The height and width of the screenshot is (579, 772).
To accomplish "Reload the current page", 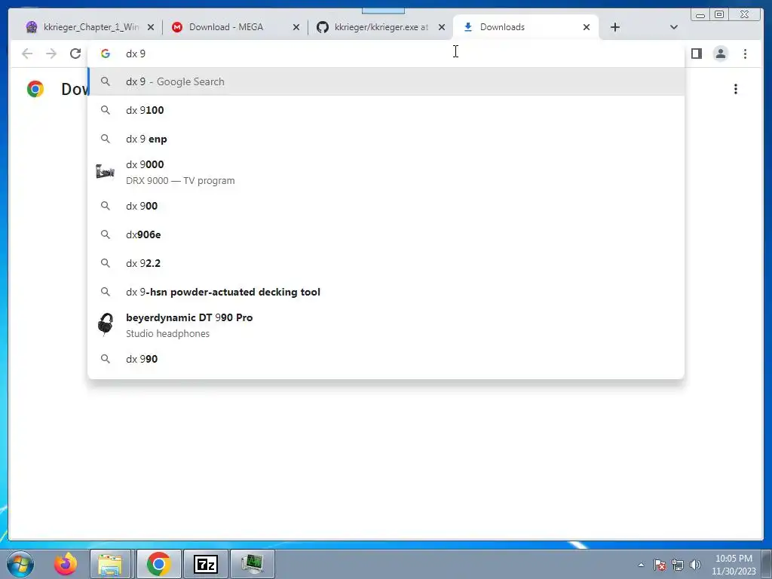I will pyautogui.click(x=75, y=54).
